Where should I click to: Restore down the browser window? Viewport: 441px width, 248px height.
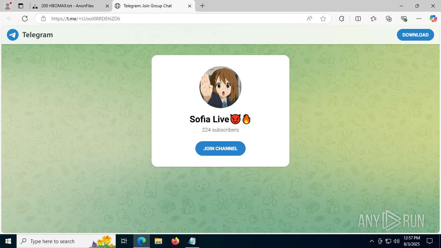pos(417,6)
